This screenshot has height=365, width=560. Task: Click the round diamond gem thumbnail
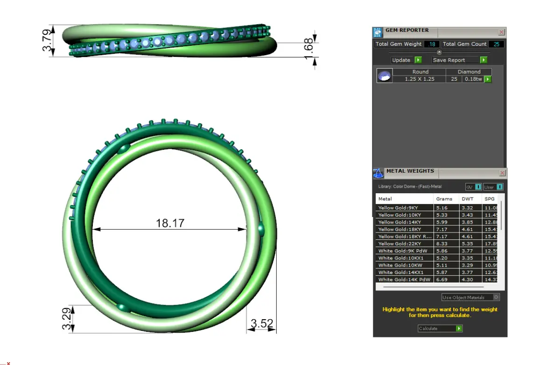[384, 76]
